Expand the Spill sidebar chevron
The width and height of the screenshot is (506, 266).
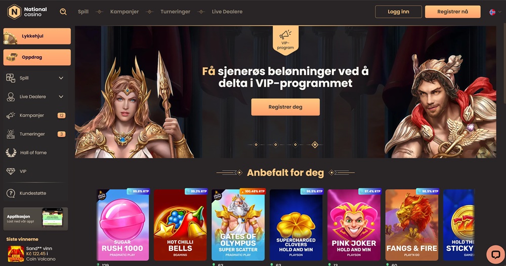61,78
